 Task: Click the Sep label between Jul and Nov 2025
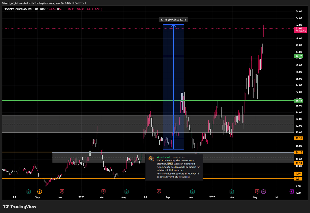point(168,197)
